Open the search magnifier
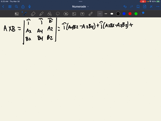This screenshot has height=121, width=161. [x=16, y=7]
